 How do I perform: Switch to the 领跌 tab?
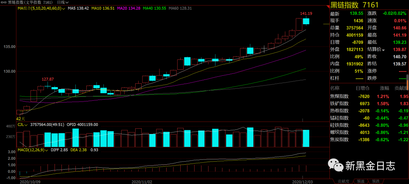click(x=376, y=181)
